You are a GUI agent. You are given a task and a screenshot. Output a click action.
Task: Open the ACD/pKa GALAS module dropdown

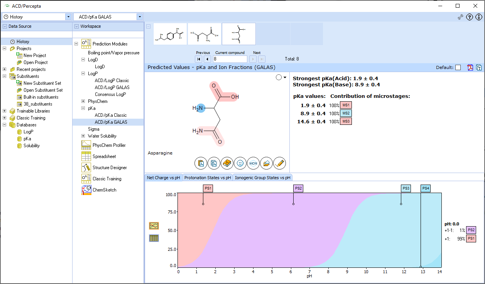pyautogui.click(x=140, y=17)
